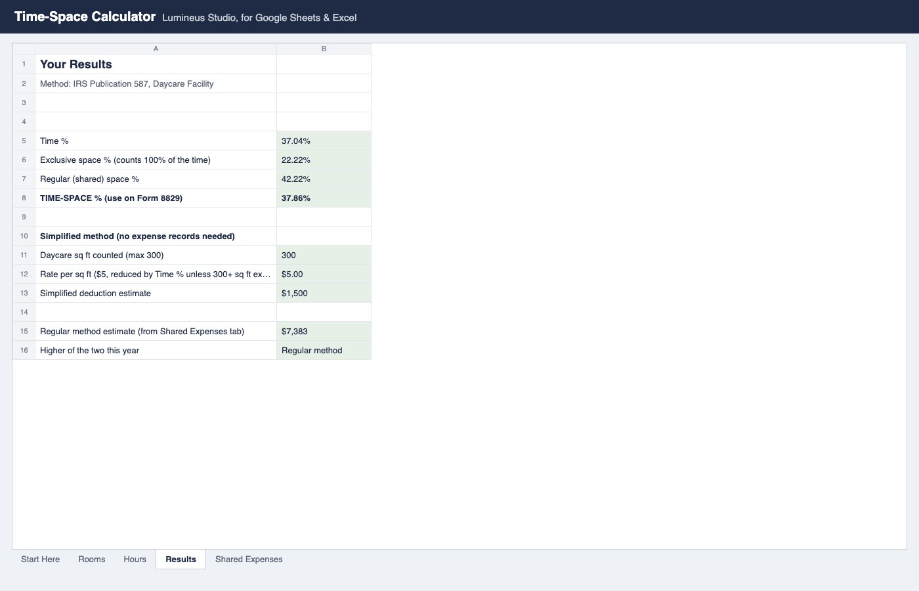Click the Time % value cell 37.04%
Image resolution: width=919 pixels, height=591 pixels.
click(324, 141)
